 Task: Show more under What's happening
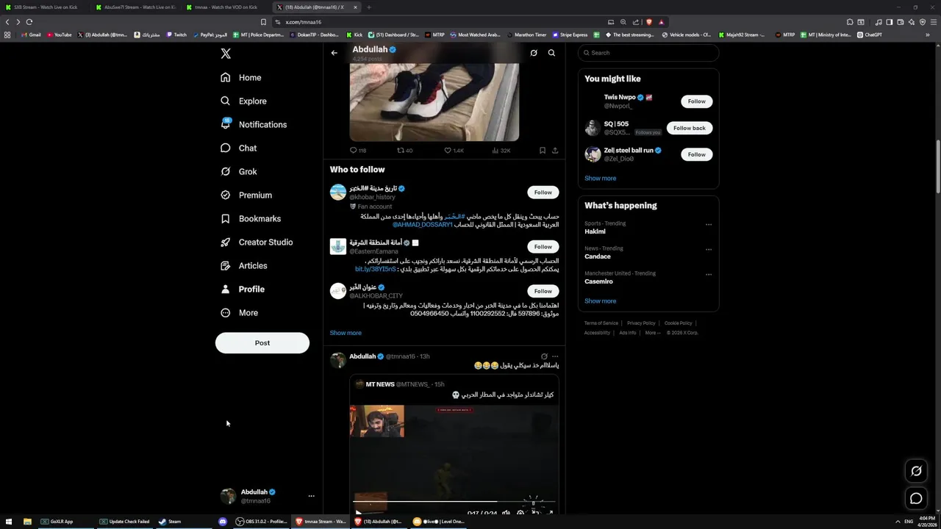[x=601, y=301]
